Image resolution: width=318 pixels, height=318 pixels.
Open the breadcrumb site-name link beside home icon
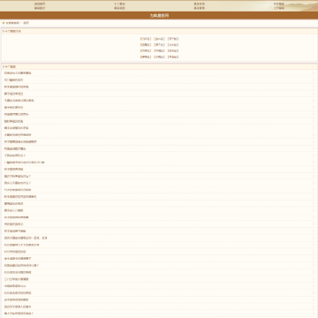point(12,23)
